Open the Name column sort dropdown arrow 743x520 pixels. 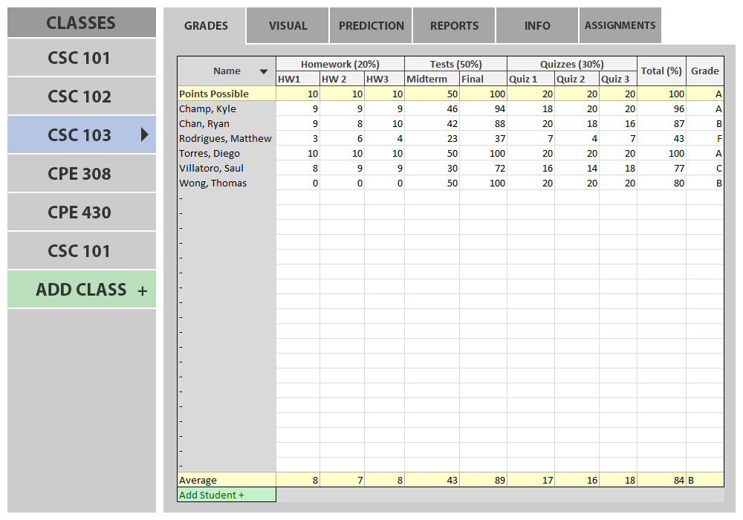(263, 72)
